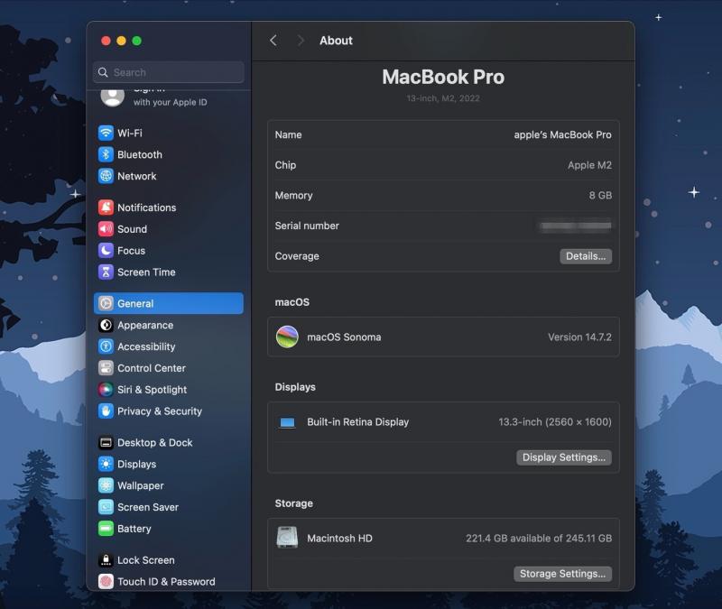Image resolution: width=722 pixels, height=609 pixels.
Task: Open the Accessibility icon
Action: (106, 346)
